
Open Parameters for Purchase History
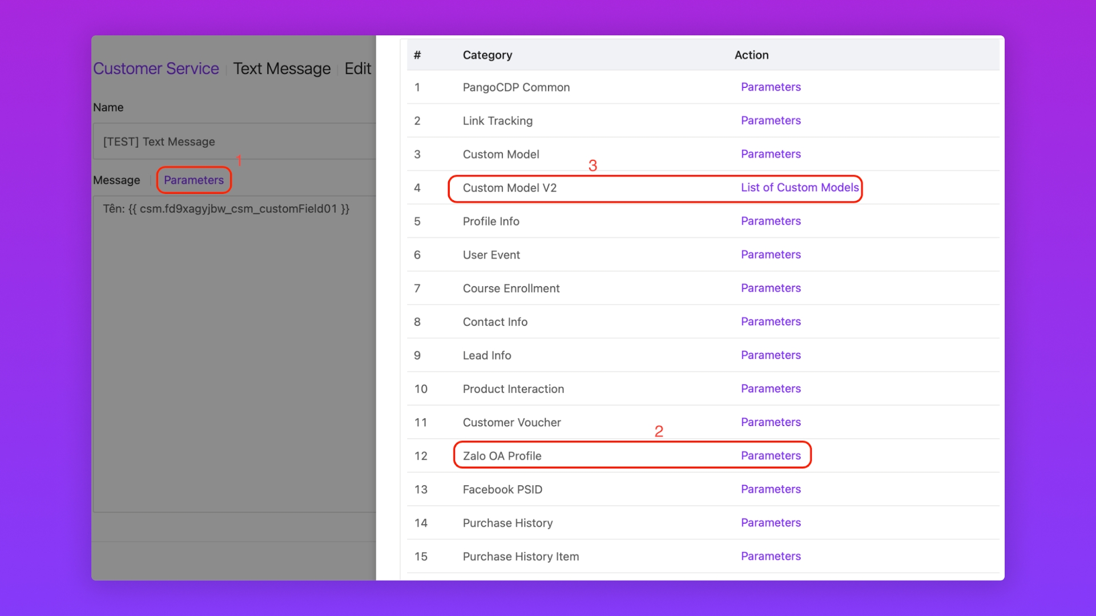[771, 523]
